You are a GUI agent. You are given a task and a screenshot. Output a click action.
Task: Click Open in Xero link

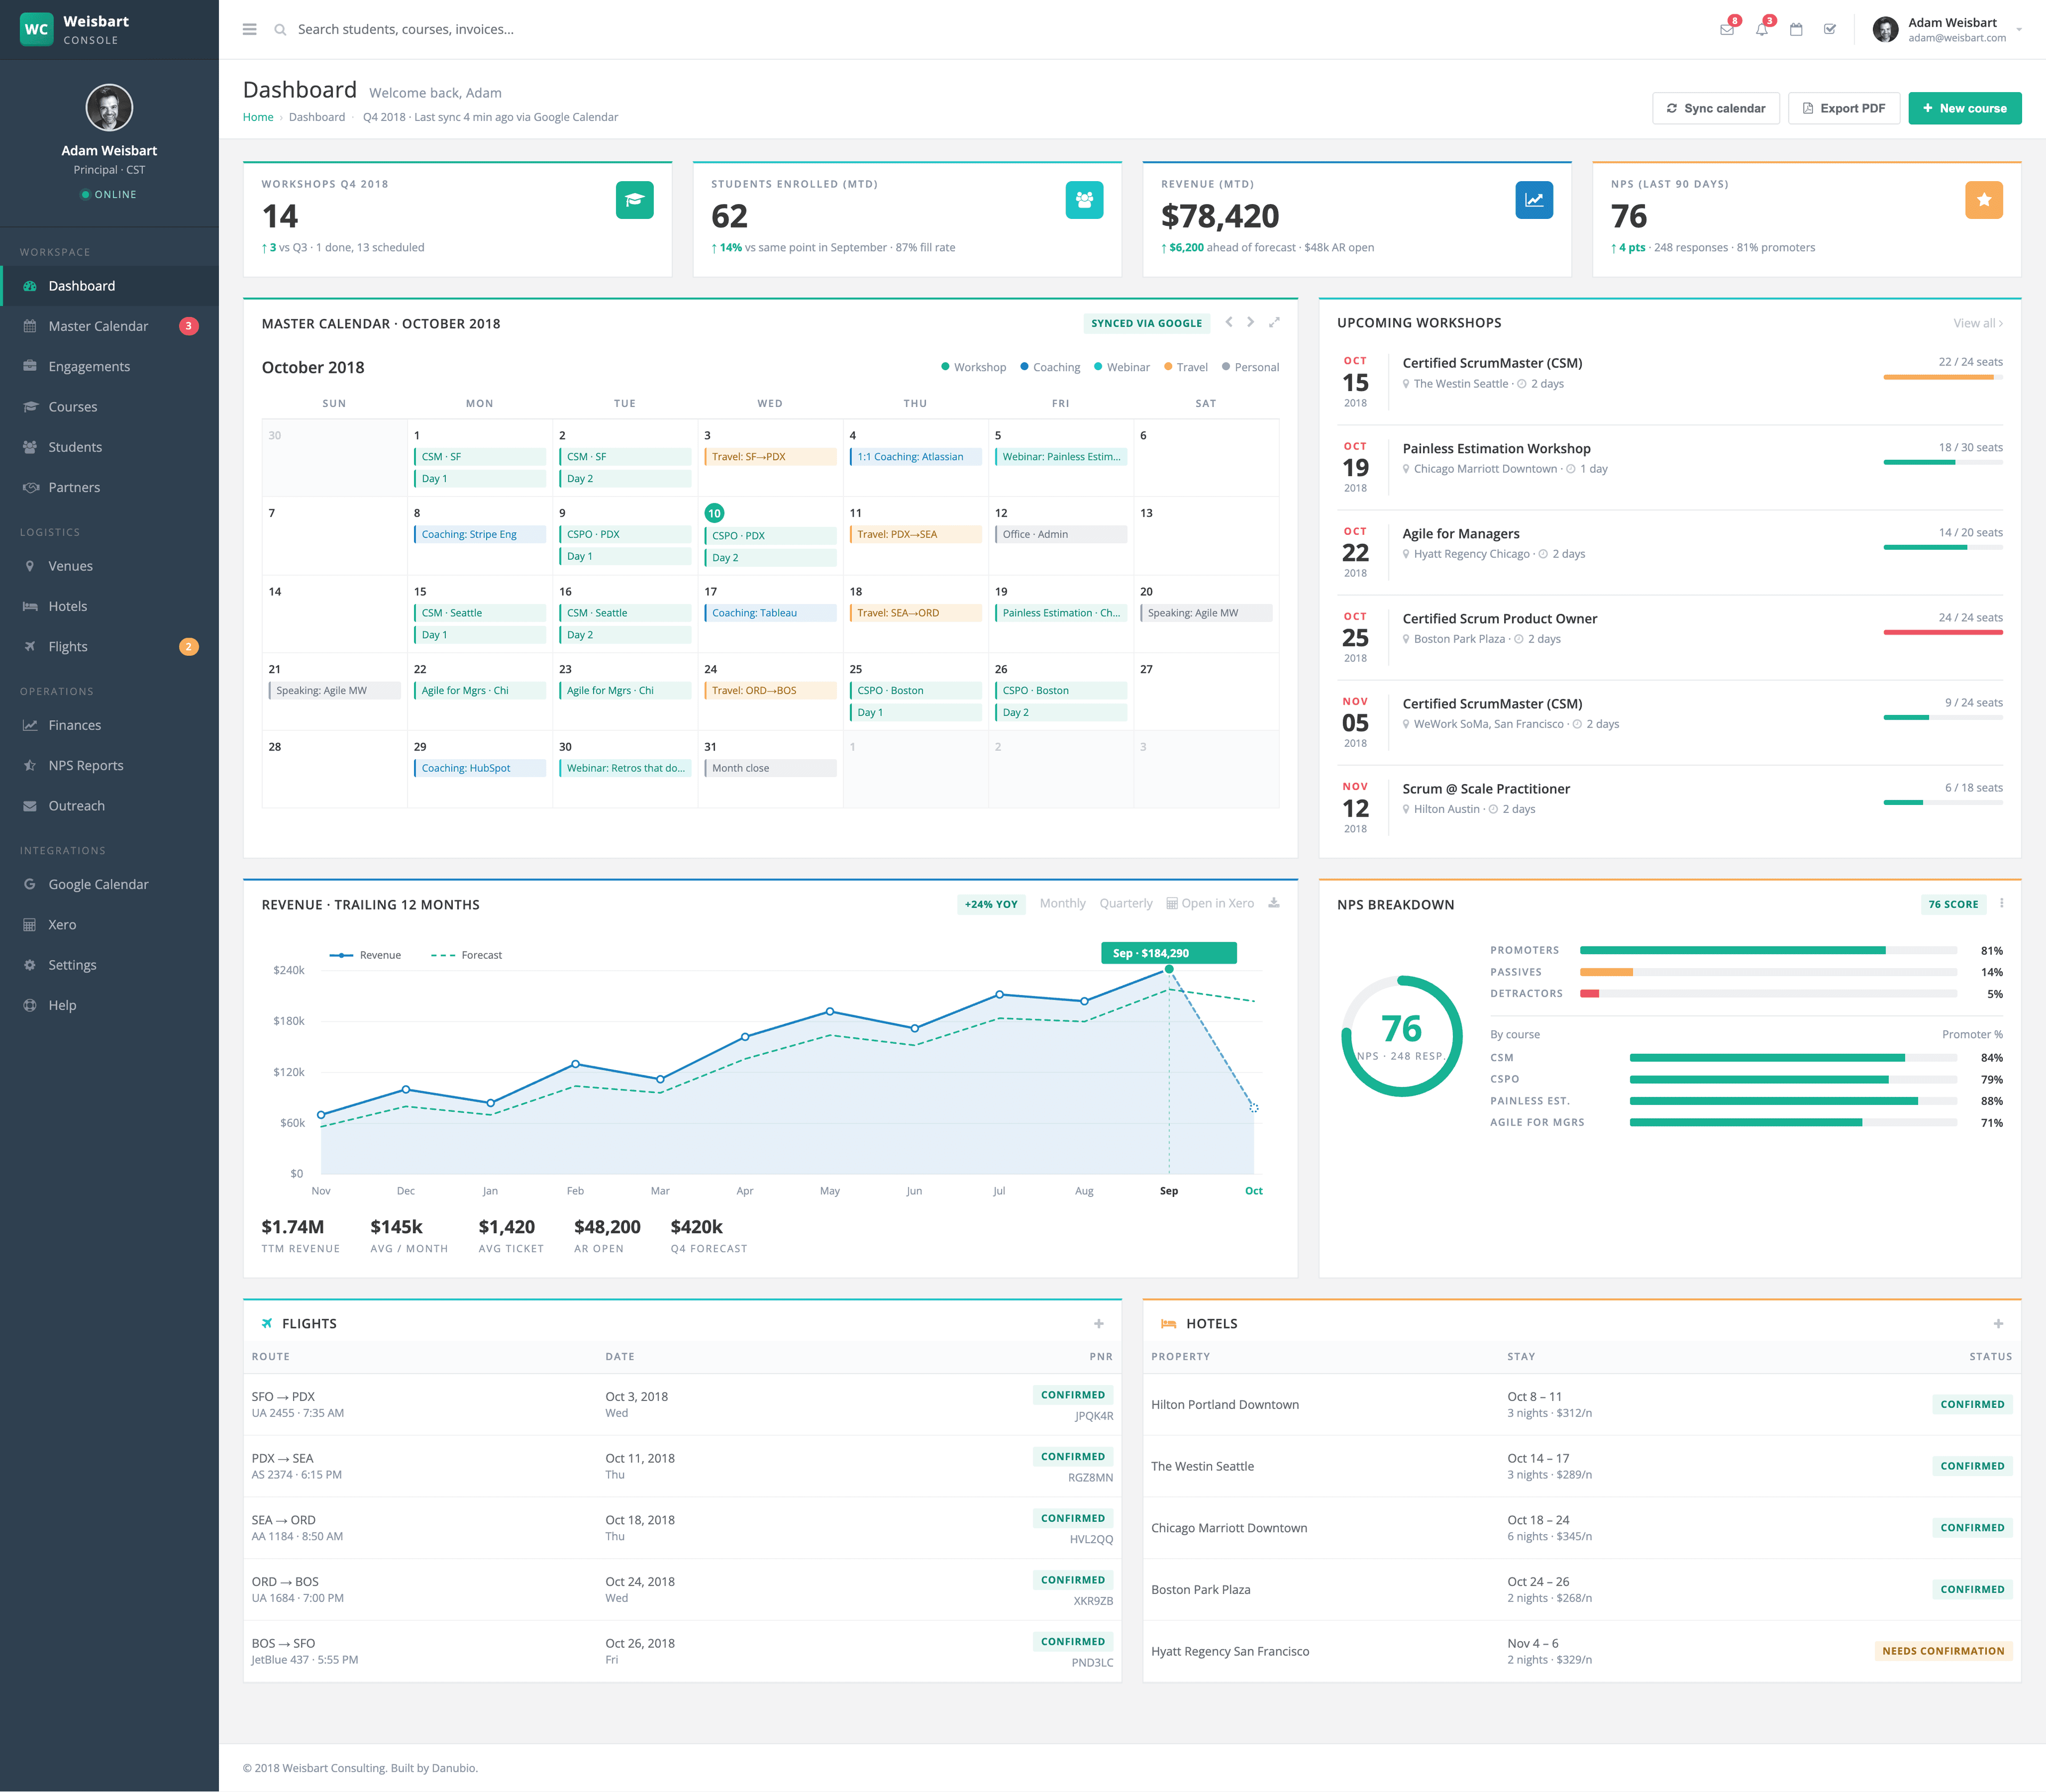coord(1210,903)
